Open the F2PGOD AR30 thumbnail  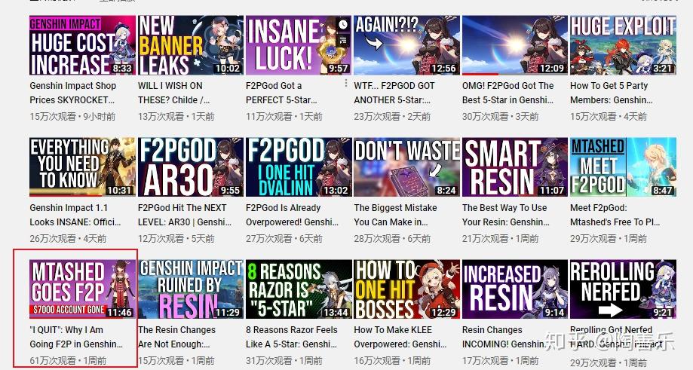191,167
